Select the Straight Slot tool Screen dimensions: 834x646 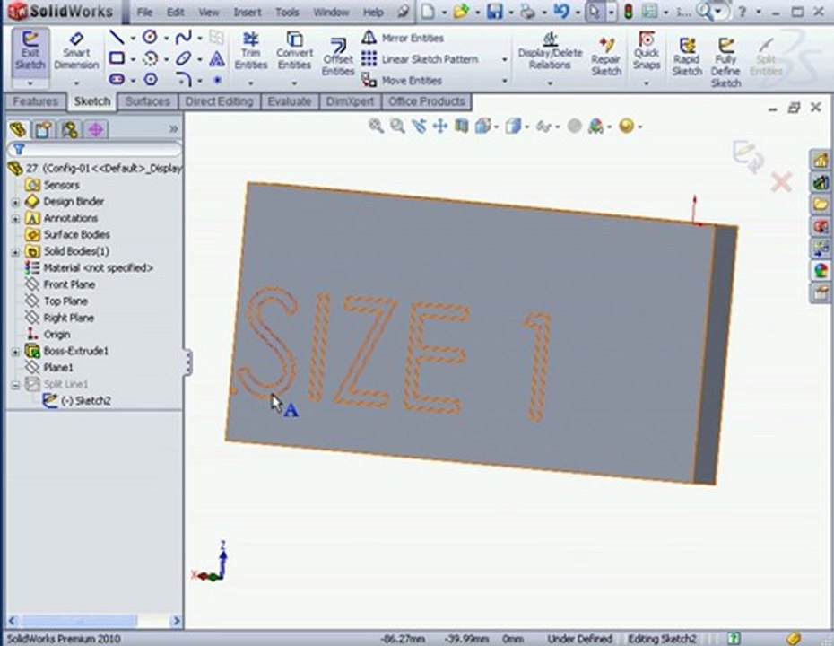point(117,79)
